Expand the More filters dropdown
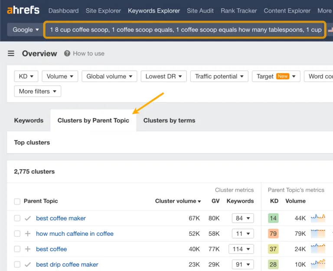The height and width of the screenshot is (271, 333). tap(38, 91)
